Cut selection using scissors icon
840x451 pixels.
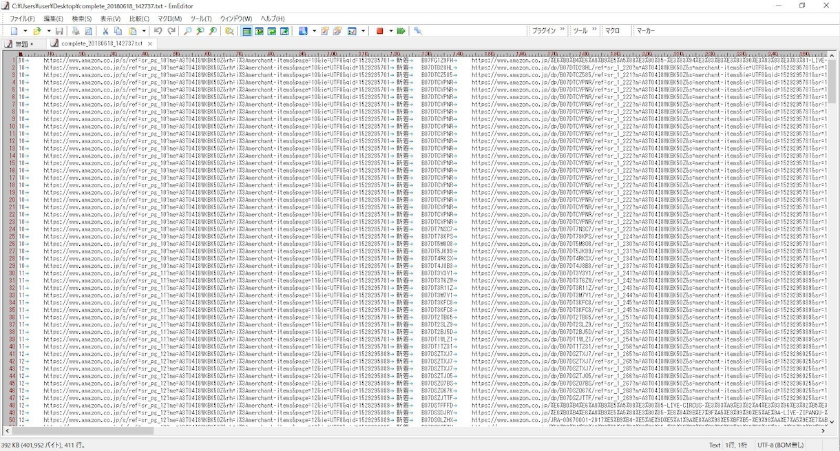(x=105, y=31)
